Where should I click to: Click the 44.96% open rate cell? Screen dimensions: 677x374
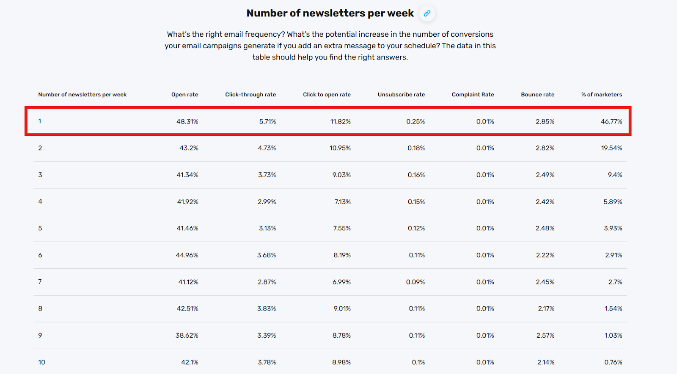187,255
